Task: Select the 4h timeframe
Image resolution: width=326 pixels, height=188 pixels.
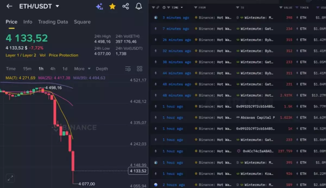Action: coord(53,69)
